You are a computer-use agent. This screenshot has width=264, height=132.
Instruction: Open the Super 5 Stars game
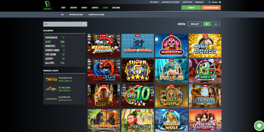(x=138, y=71)
